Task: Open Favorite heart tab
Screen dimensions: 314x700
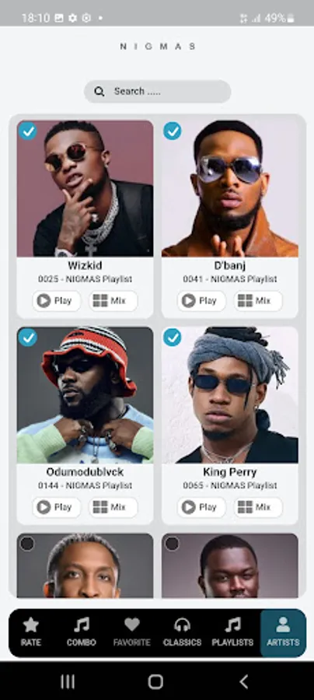Action: click(131, 632)
